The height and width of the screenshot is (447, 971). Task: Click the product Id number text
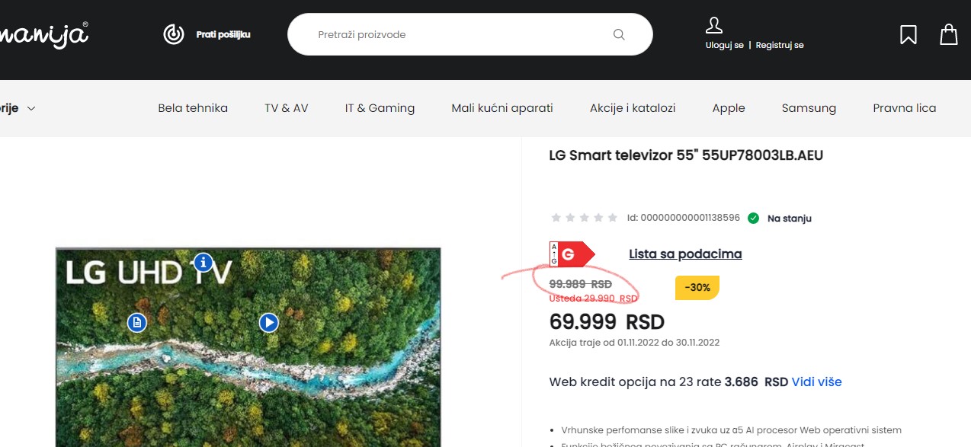(683, 218)
